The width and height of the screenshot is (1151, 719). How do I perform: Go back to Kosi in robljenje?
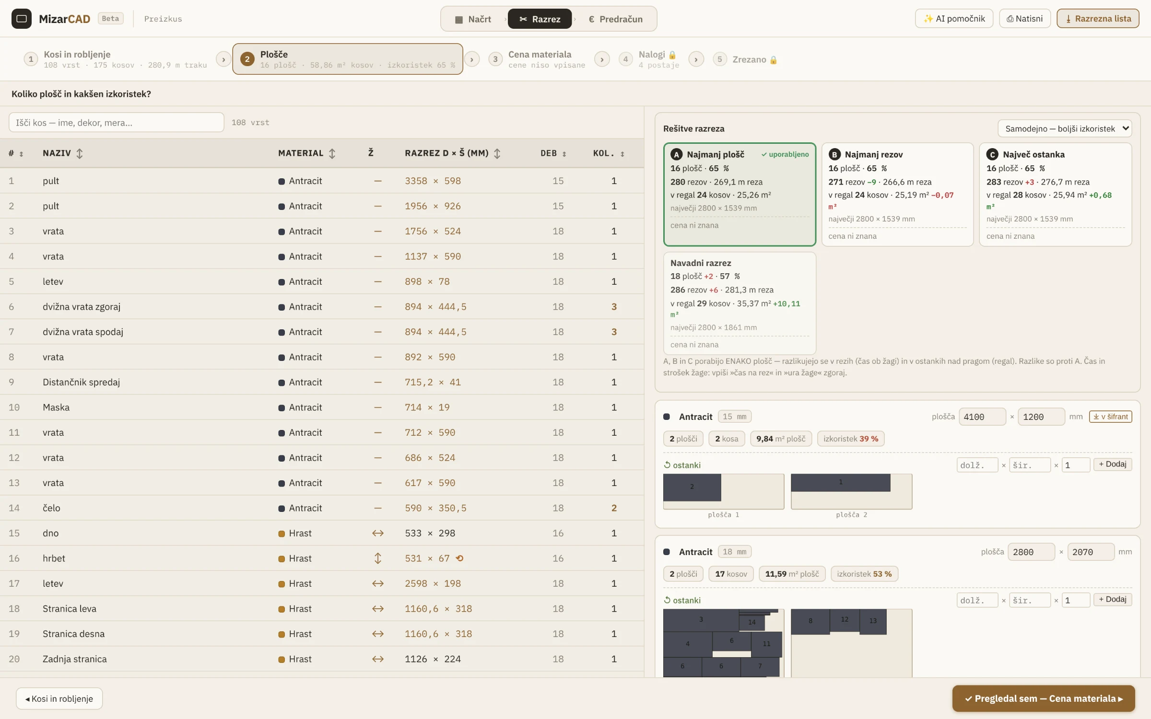point(59,699)
